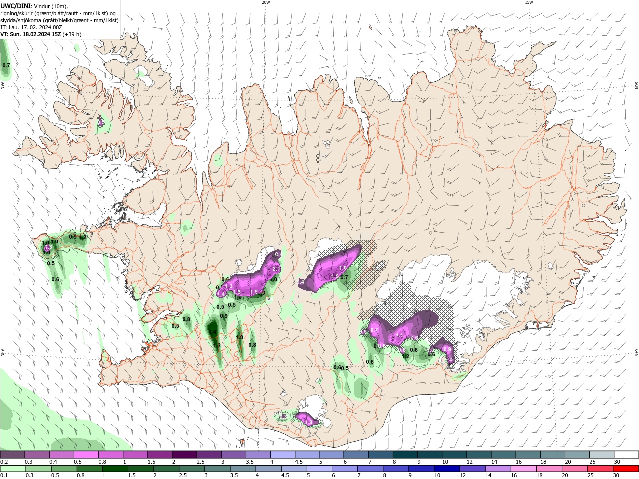
Task: Click the '(+39 h)' forecast offset text
Action: click(x=72, y=34)
